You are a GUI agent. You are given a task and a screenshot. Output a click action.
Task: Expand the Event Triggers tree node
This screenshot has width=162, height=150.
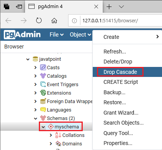[35, 84]
